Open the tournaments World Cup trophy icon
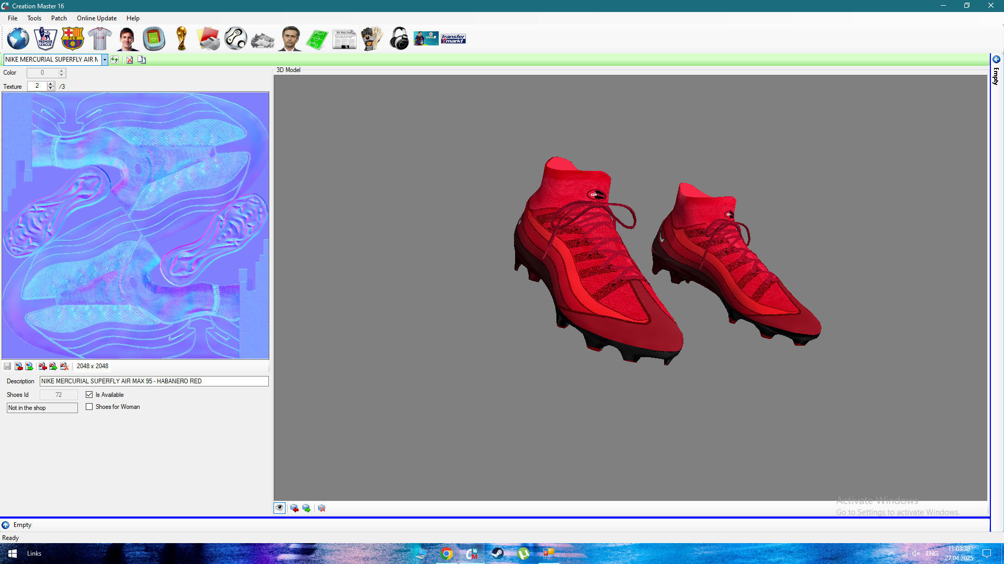This screenshot has height=564, width=1004. 181,39
